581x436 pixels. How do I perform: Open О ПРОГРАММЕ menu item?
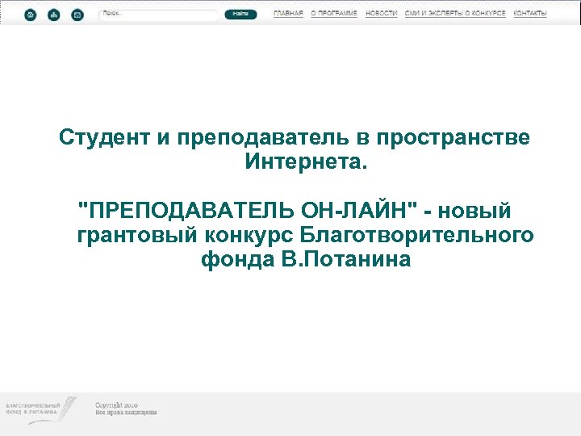[x=334, y=14]
